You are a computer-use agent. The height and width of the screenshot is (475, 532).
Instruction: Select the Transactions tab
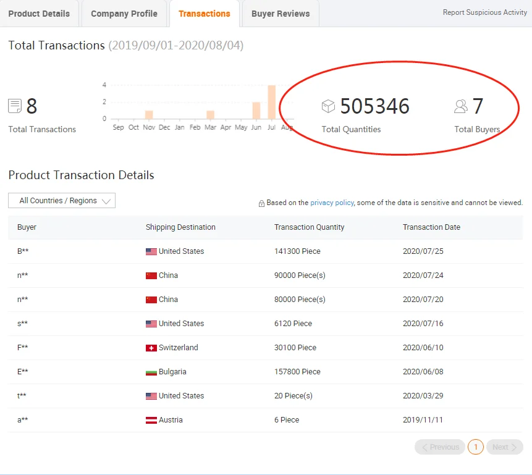coord(204,14)
